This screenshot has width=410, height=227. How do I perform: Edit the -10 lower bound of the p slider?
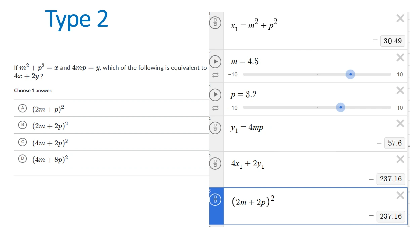click(x=233, y=108)
